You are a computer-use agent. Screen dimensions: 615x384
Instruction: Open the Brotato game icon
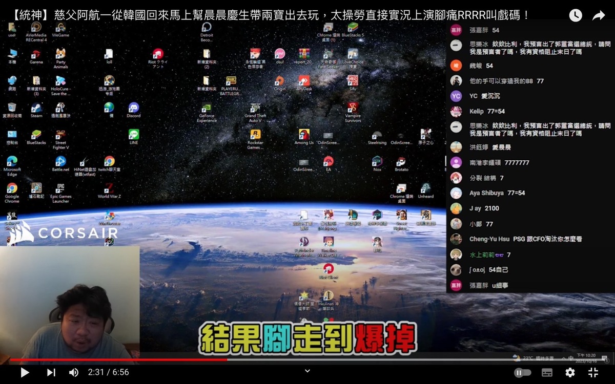click(x=401, y=163)
